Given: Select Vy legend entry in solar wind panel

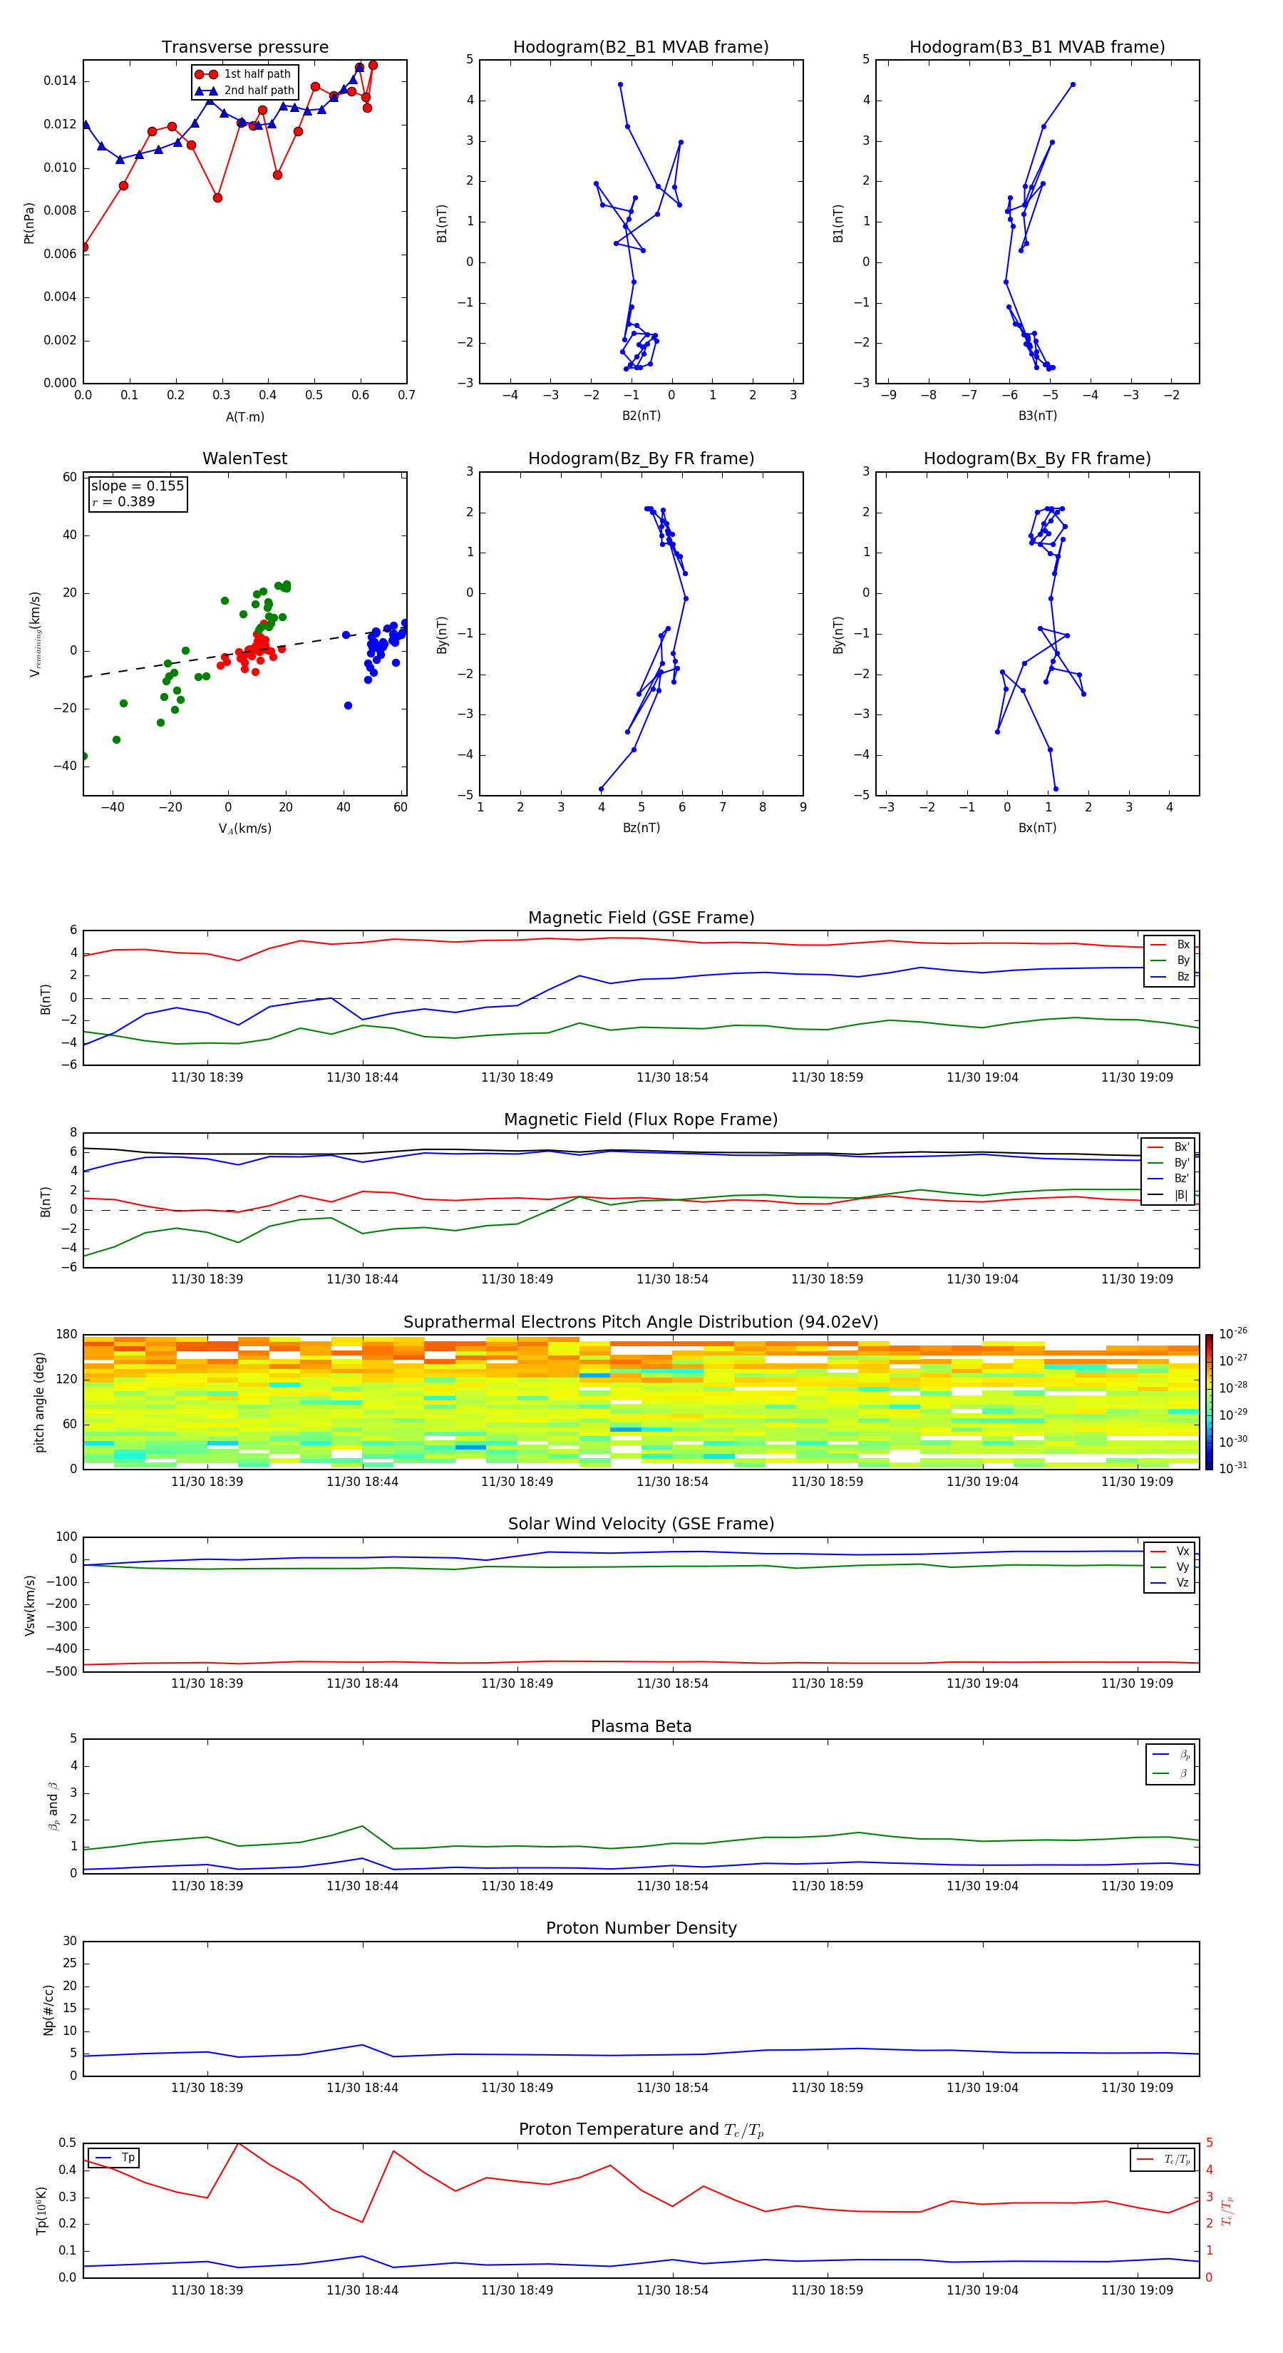Looking at the screenshot, I should coord(1170,1567).
